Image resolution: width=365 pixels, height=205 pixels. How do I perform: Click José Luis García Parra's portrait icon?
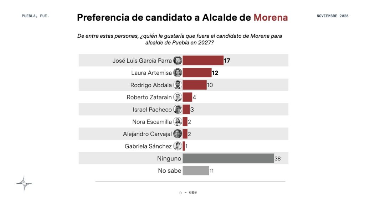[x=178, y=61]
